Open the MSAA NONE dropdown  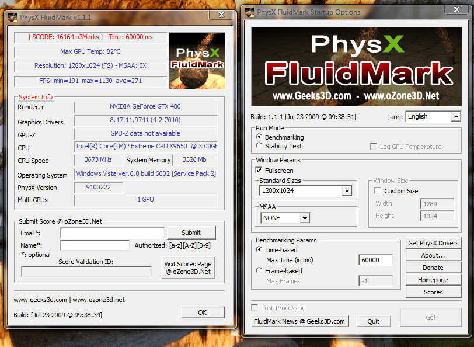[x=285, y=218]
